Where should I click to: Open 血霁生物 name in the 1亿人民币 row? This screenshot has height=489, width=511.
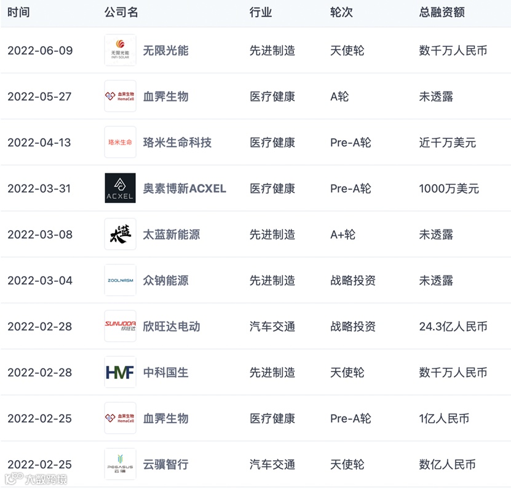click(165, 418)
